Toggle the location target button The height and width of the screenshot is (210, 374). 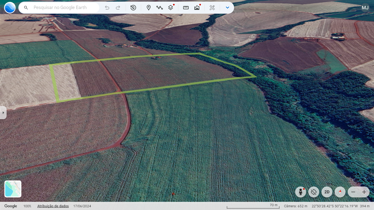point(314,192)
